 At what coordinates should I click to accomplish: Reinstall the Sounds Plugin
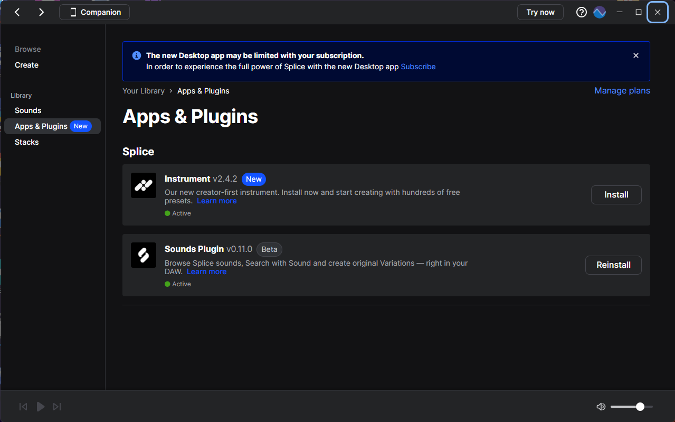pyautogui.click(x=613, y=265)
